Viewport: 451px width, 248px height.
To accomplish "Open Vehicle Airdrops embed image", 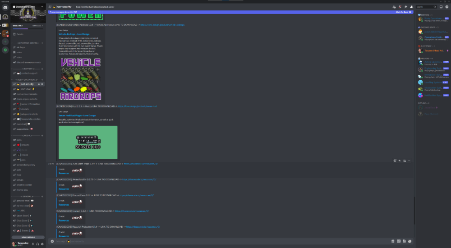I will click(x=81, y=79).
